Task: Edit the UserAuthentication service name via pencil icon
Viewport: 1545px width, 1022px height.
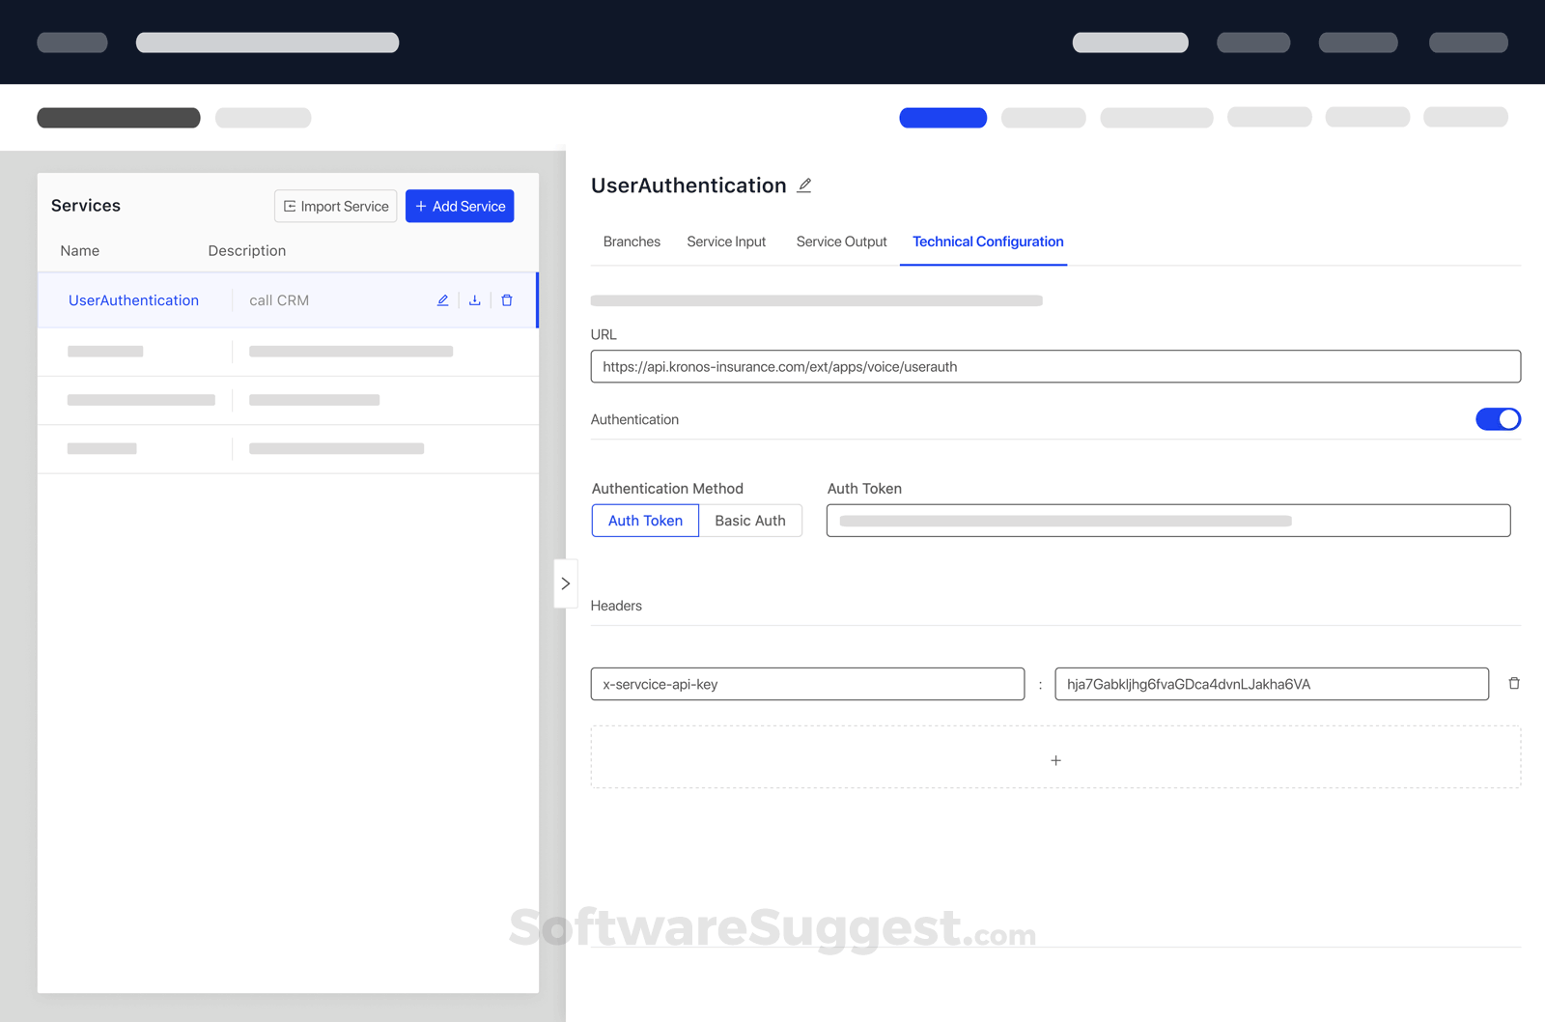Action: (x=804, y=185)
